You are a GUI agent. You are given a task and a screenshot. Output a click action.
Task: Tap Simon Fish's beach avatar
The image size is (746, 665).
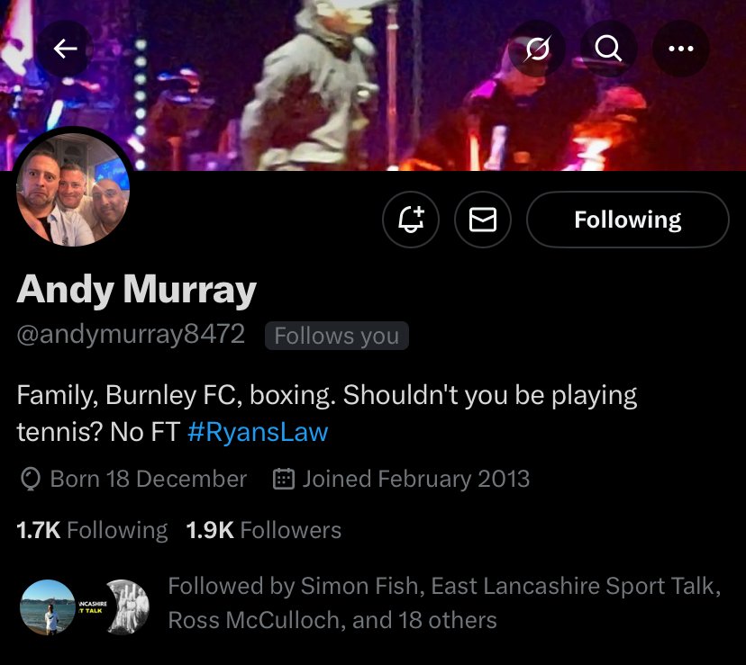click(48, 607)
